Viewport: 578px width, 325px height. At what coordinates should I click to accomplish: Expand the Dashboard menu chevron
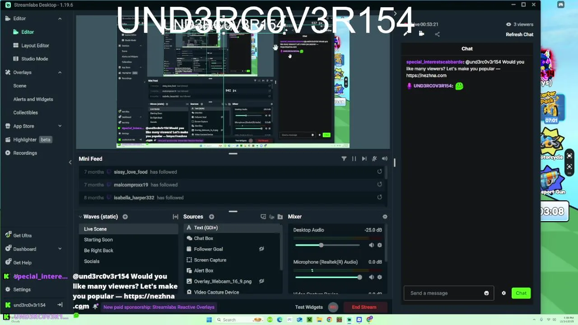point(60,249)
